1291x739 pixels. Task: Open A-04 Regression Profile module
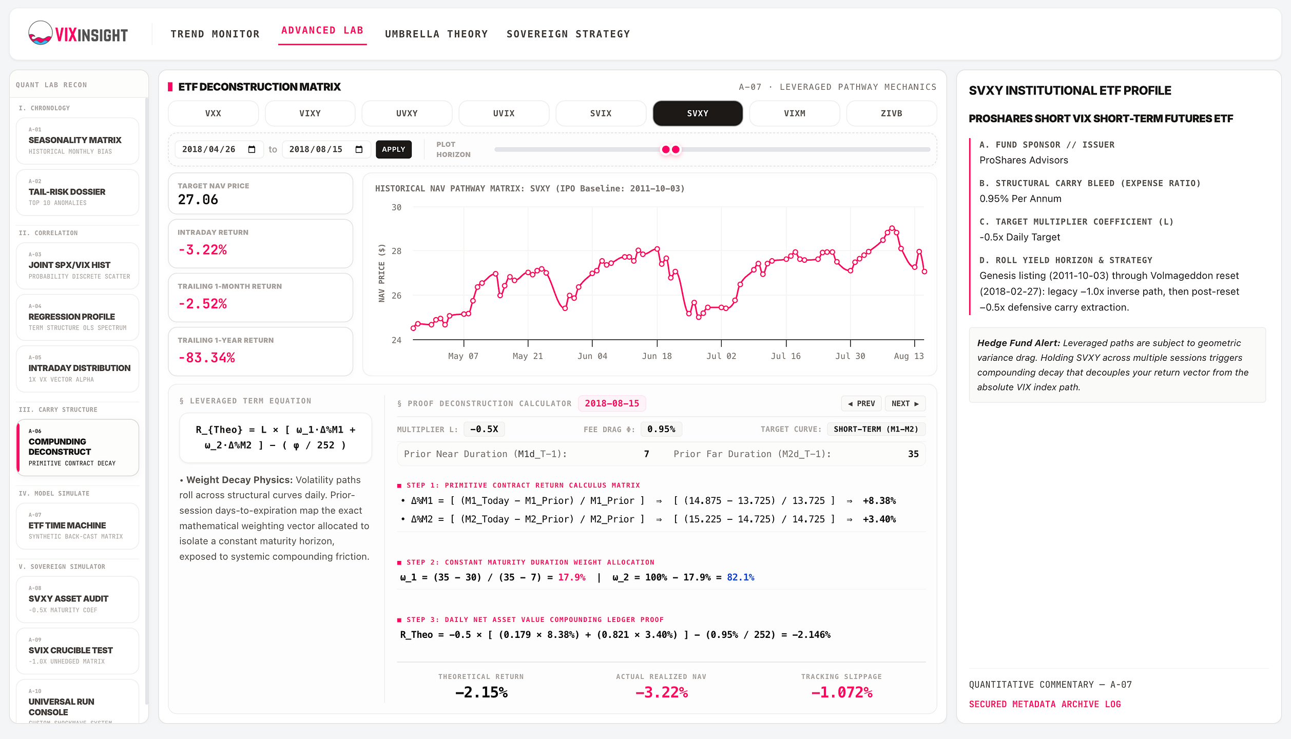78,317
